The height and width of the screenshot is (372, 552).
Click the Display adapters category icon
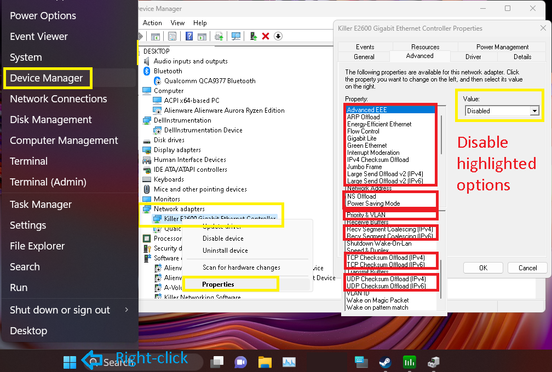tap(147, 150)
